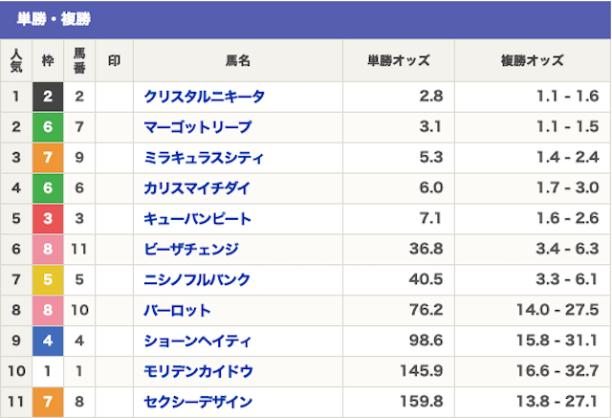Click the 馬名 column header

(238, 60)
